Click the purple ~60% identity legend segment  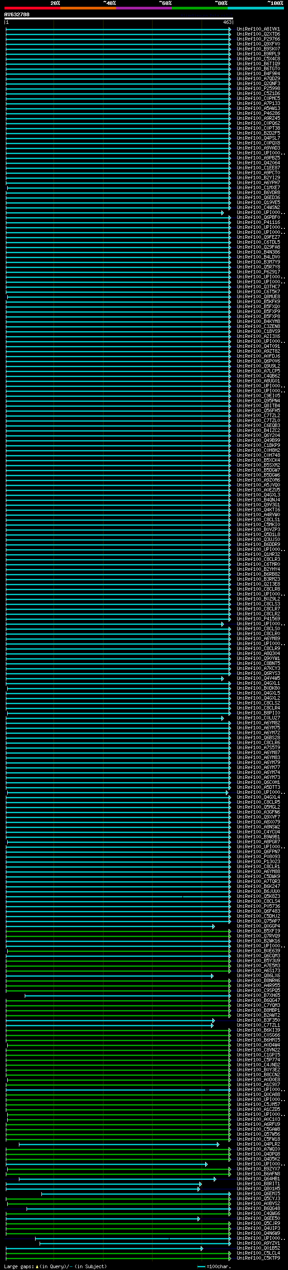point(144,8)
